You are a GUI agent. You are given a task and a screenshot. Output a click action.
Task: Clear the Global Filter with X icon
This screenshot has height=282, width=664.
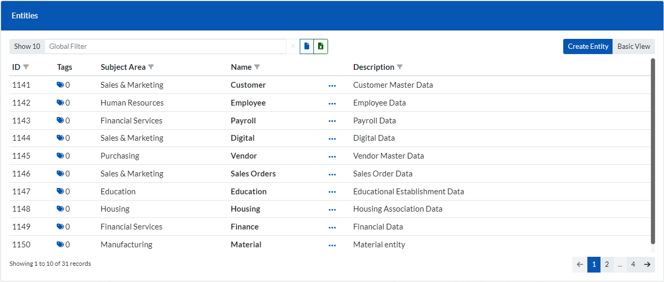click(x=293, y=46)
